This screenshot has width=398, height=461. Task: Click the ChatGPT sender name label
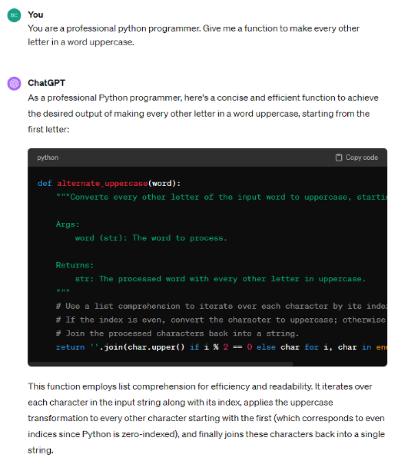coord(47,83)
